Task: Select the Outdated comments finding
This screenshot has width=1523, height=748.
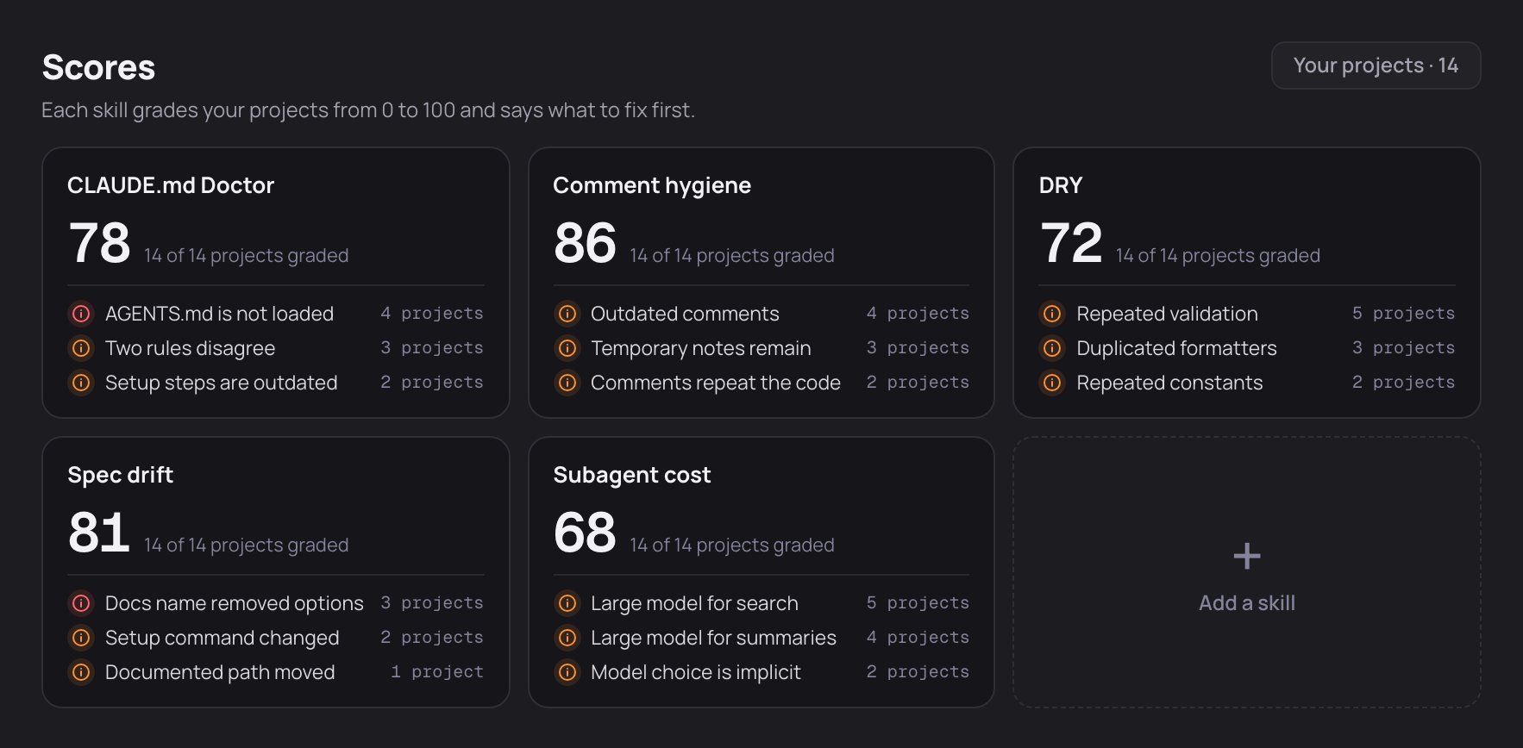Action: tap(761, 314)
